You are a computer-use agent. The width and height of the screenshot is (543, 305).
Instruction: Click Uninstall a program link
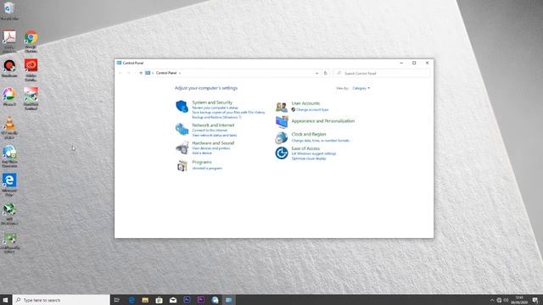pyautogui.click(x=207, y=169)
